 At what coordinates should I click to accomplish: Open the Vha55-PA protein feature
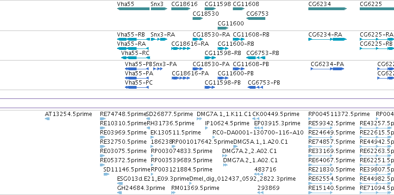[x=137, y=78]
